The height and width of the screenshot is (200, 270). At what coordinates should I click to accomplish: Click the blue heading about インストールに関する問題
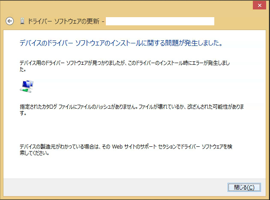click(121, 43)
